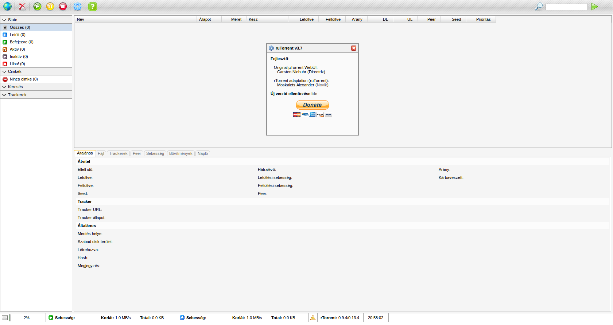Sort by the Letöltve column header

[303, 19]
